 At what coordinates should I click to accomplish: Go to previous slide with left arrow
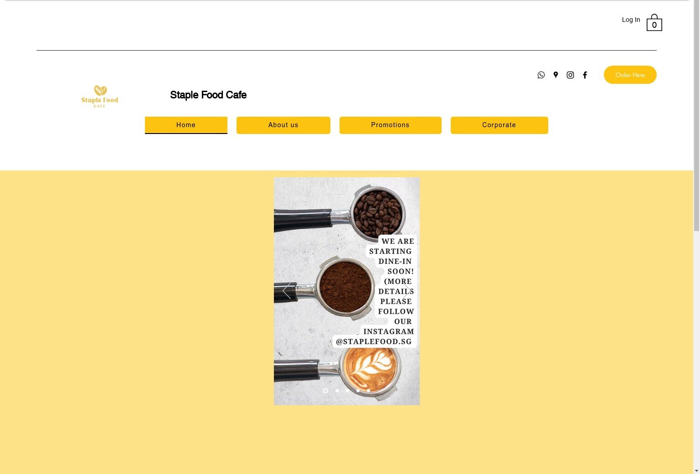tap(287, 291)
